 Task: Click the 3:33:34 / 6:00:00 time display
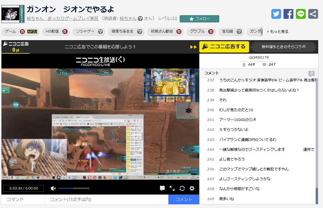point(24,188)
